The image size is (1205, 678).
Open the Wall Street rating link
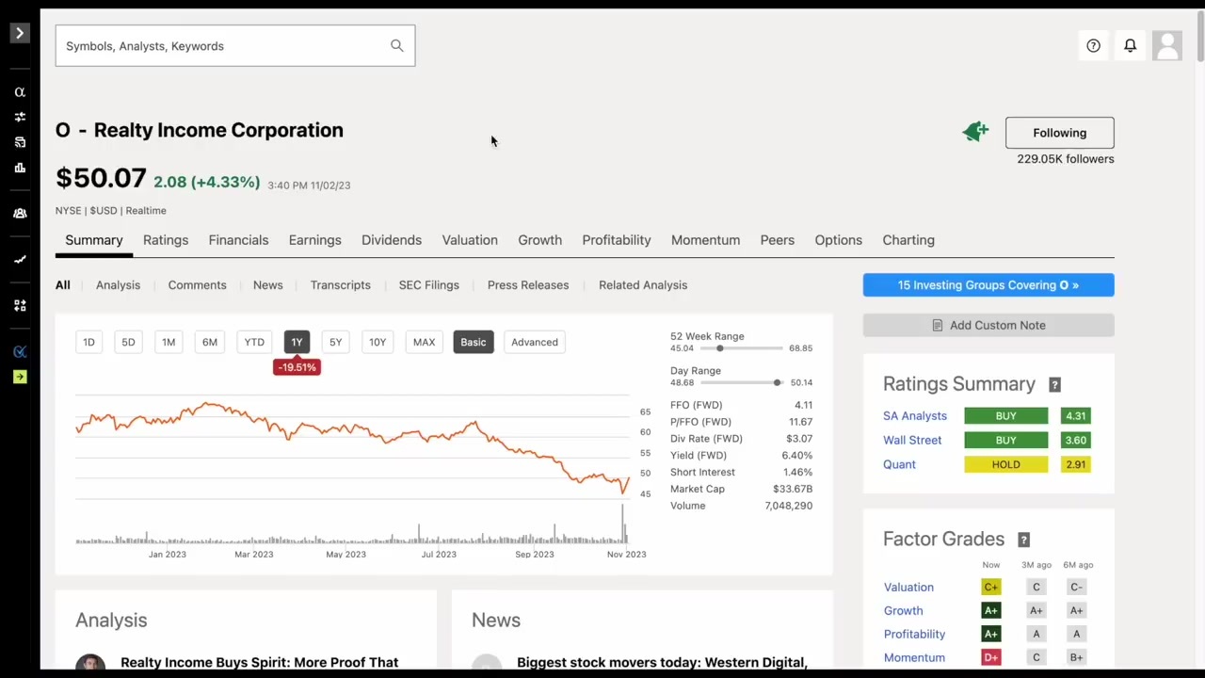912,440
